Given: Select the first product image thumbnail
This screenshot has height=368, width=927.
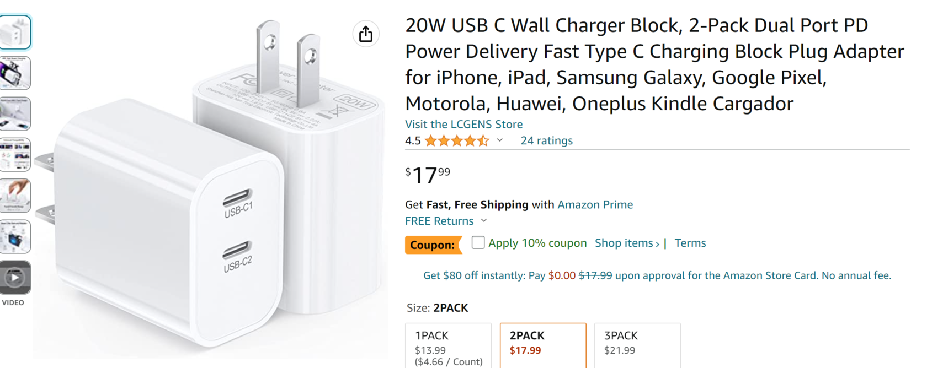Looking at the screenshot, I should point(15,33).
